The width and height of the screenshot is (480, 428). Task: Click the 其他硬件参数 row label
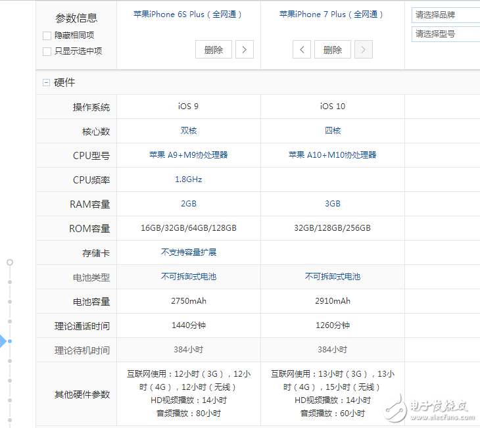click(x=82, y=394)
